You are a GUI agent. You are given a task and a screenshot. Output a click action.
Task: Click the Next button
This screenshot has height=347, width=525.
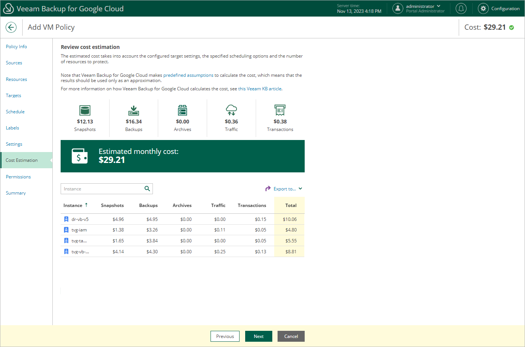pyautogui.click(x=259, y=336)
